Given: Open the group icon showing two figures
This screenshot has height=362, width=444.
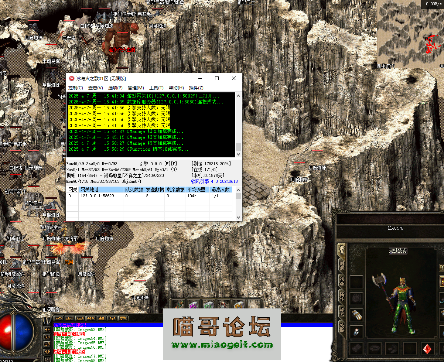Looking at the screenshot, I should pyautogui.click(x=102, y=318).
